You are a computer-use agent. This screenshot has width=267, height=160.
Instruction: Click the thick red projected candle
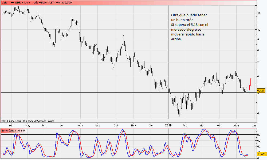pos(251,82)
